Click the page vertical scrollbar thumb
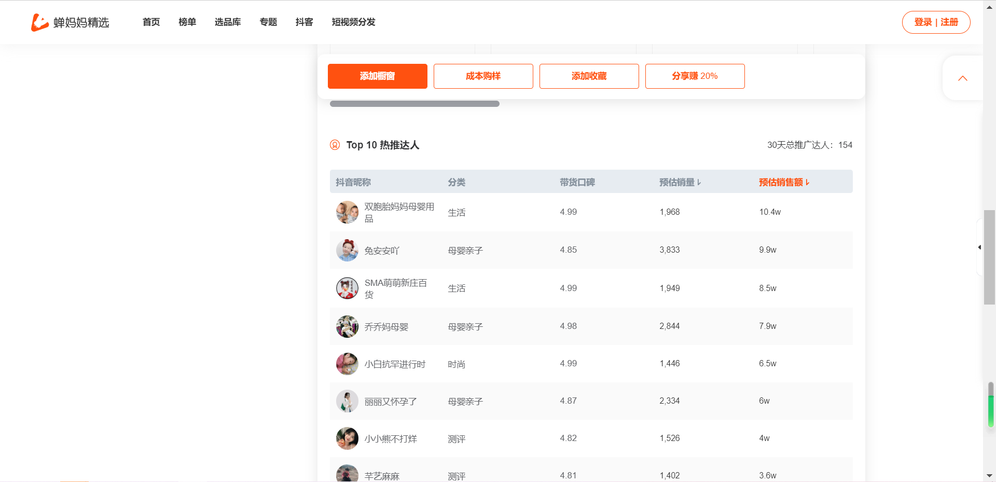This screenshot has width=996, height=482. pyautogui.click(x=989, y=257)
